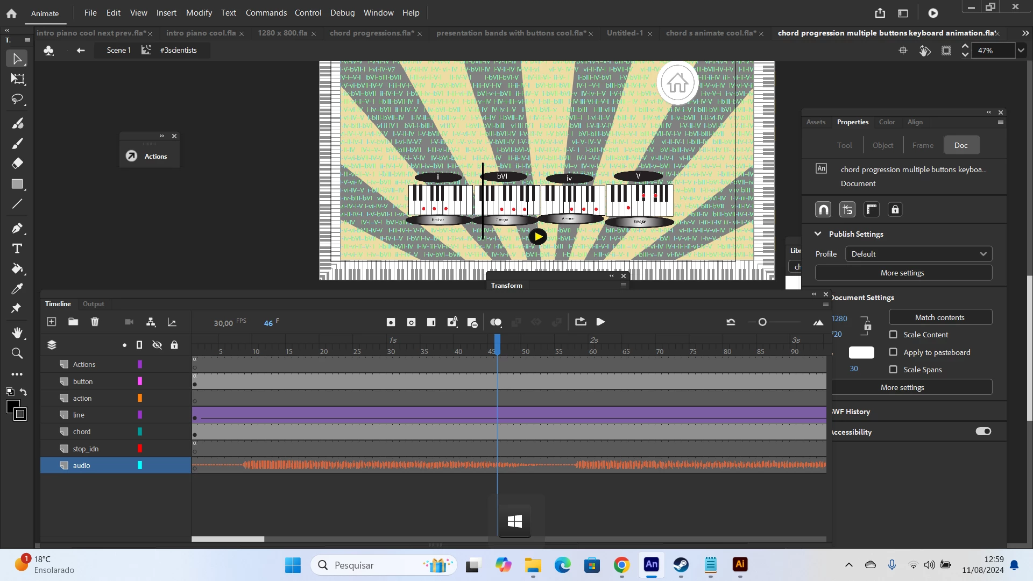Collapse the Publish Settings section
1033x581 pixels.
818,234
